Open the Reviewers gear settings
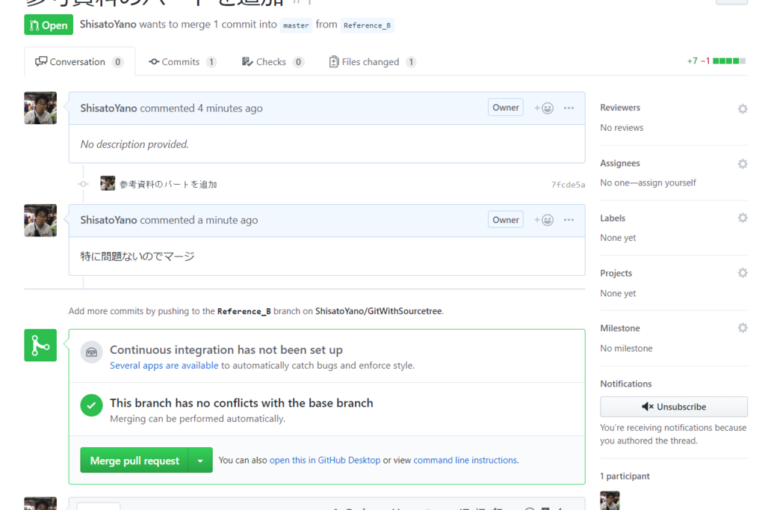The height and width of the screenshot is (510, 765). (x=742, y=108)
